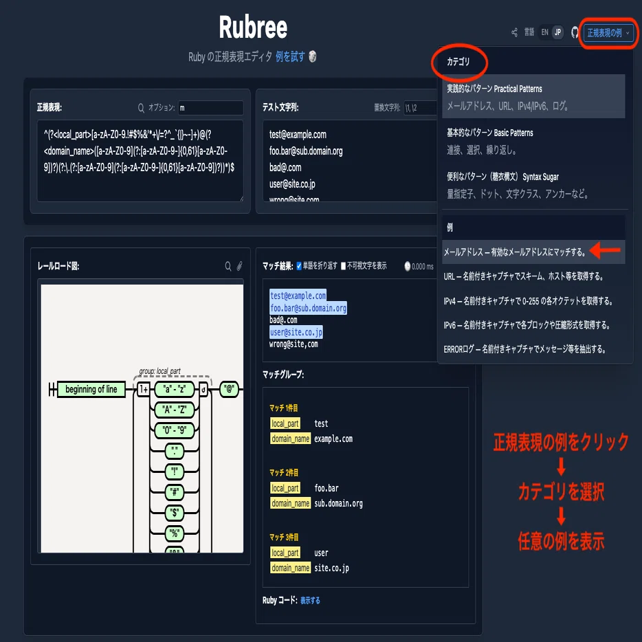Choose the メールアドレス example entry
Image resolution: width=642 pixels, height=642 pixels.
pos(533,252)
